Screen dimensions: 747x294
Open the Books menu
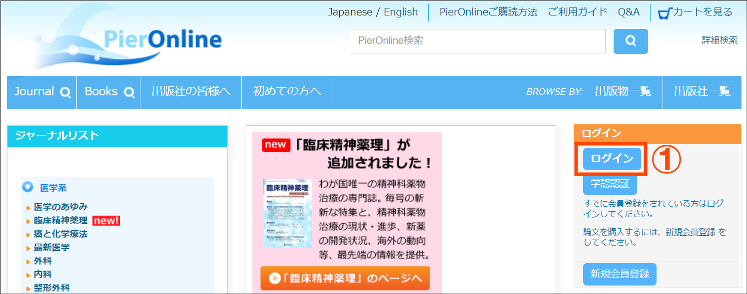pos(109,92)
